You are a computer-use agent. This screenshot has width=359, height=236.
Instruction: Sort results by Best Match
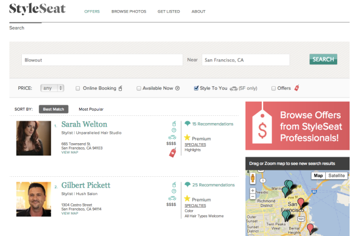[x=54, y=109]
